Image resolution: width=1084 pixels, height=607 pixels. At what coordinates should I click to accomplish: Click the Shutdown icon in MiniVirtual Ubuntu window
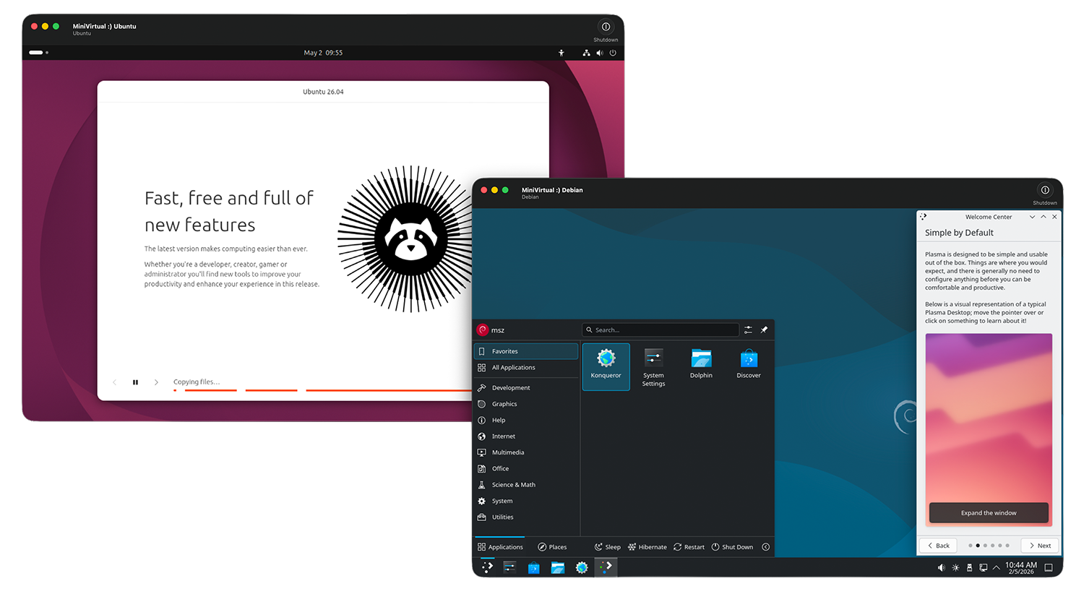click(606, 27)
